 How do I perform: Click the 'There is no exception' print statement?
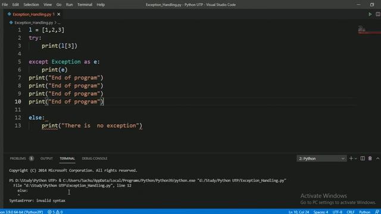point(92,125)
